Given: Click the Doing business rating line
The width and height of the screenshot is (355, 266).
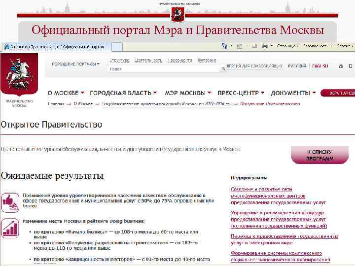Looking at the screenshot, I should tap(83, 221).
